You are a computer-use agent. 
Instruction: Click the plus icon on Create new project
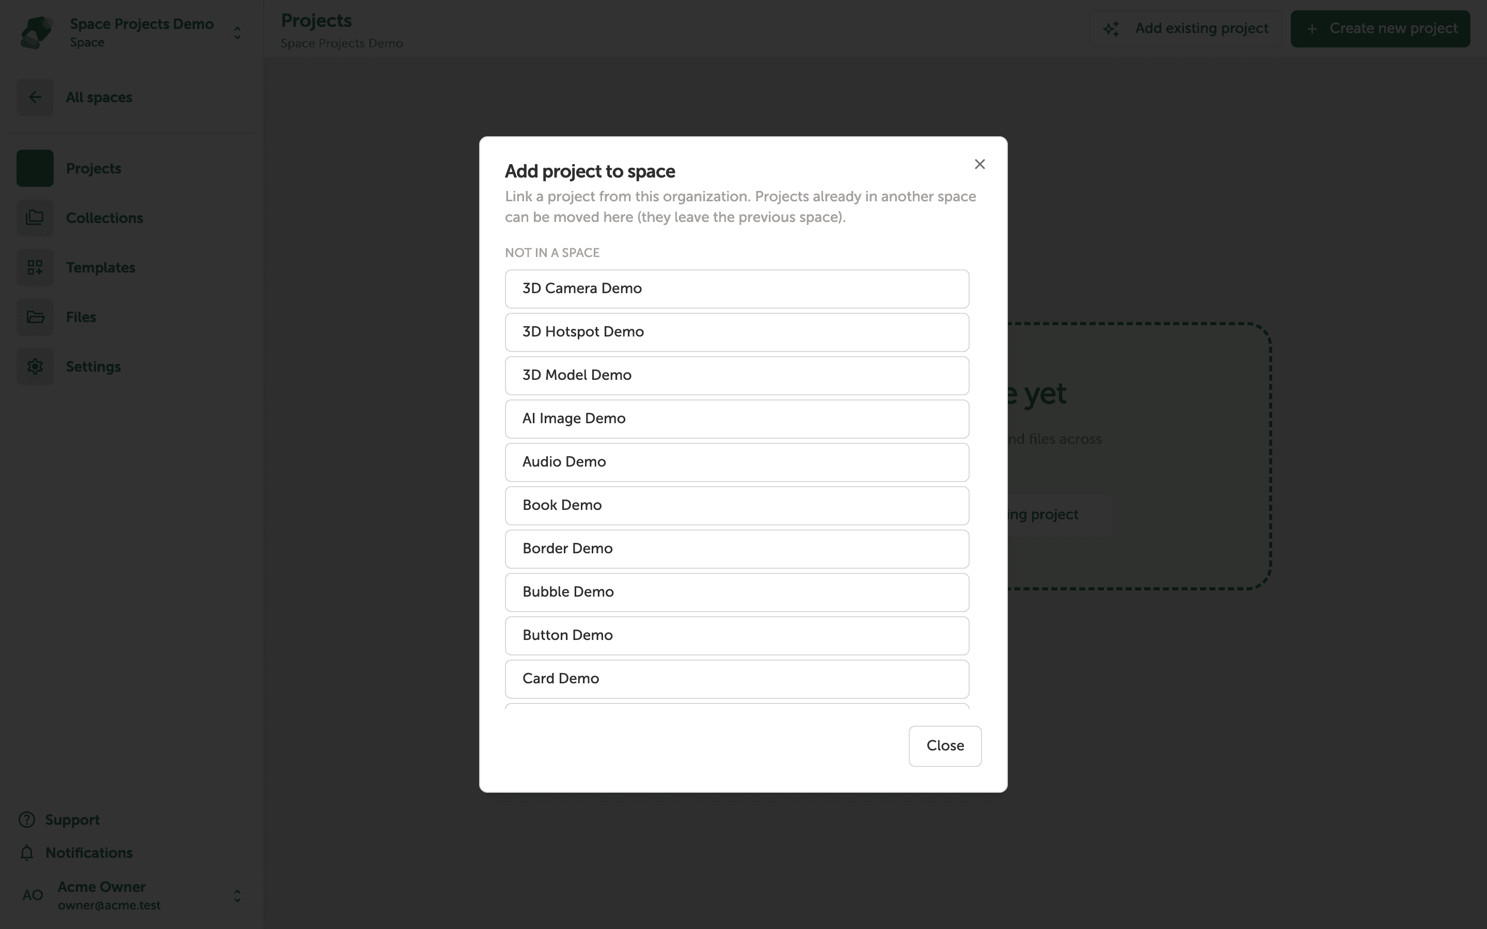pyautogui.click(x=1312, y=29)
